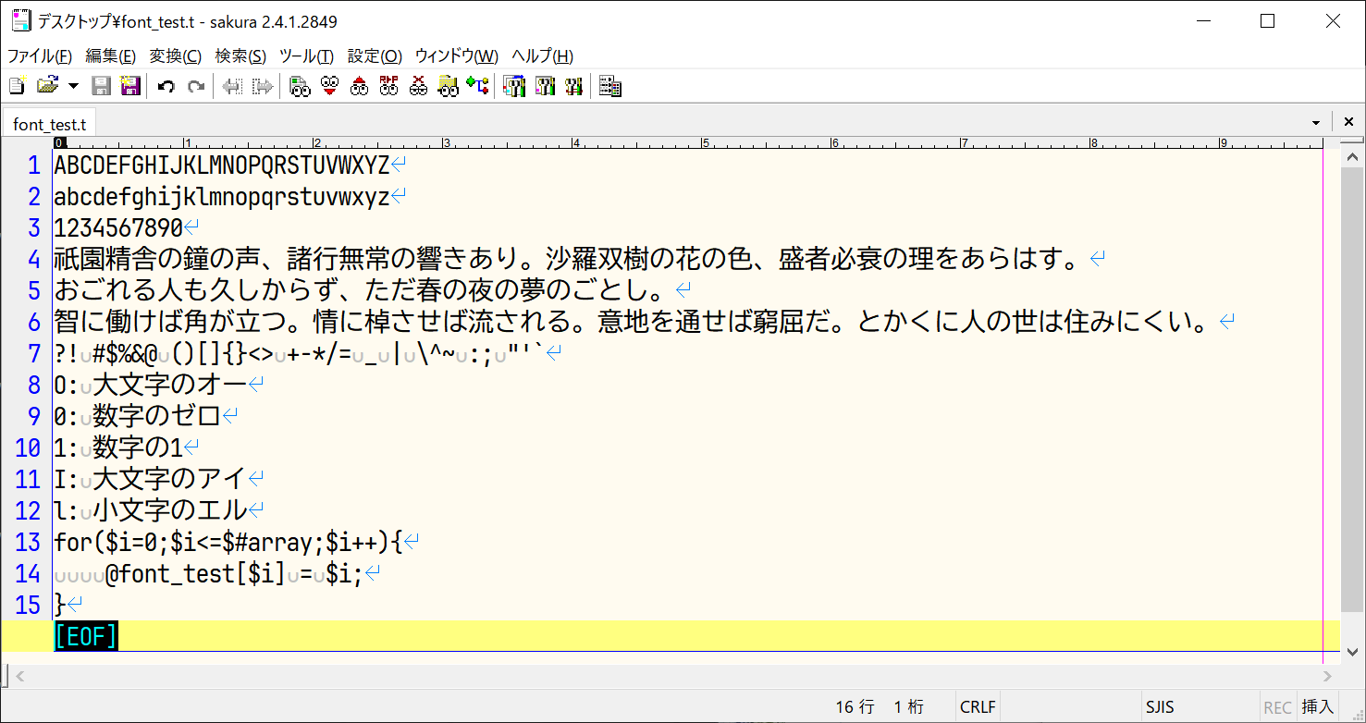Click the horizontal scrollbar left arrow

click(x=18, y=677)
